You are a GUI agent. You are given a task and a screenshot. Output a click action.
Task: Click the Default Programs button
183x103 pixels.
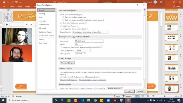[x=115, y=88]
